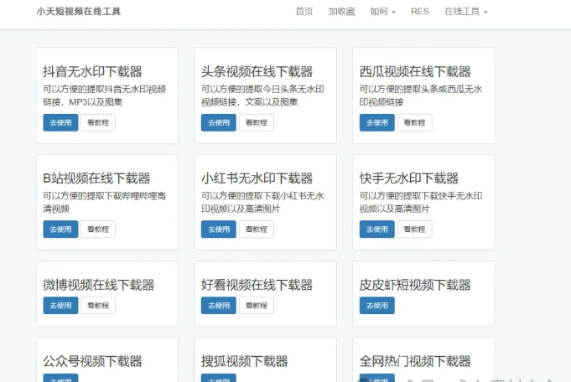Screen dimensions: 571x382
Task: Select the 抖音无水印下载器 card title
Action: click(92, 72)
